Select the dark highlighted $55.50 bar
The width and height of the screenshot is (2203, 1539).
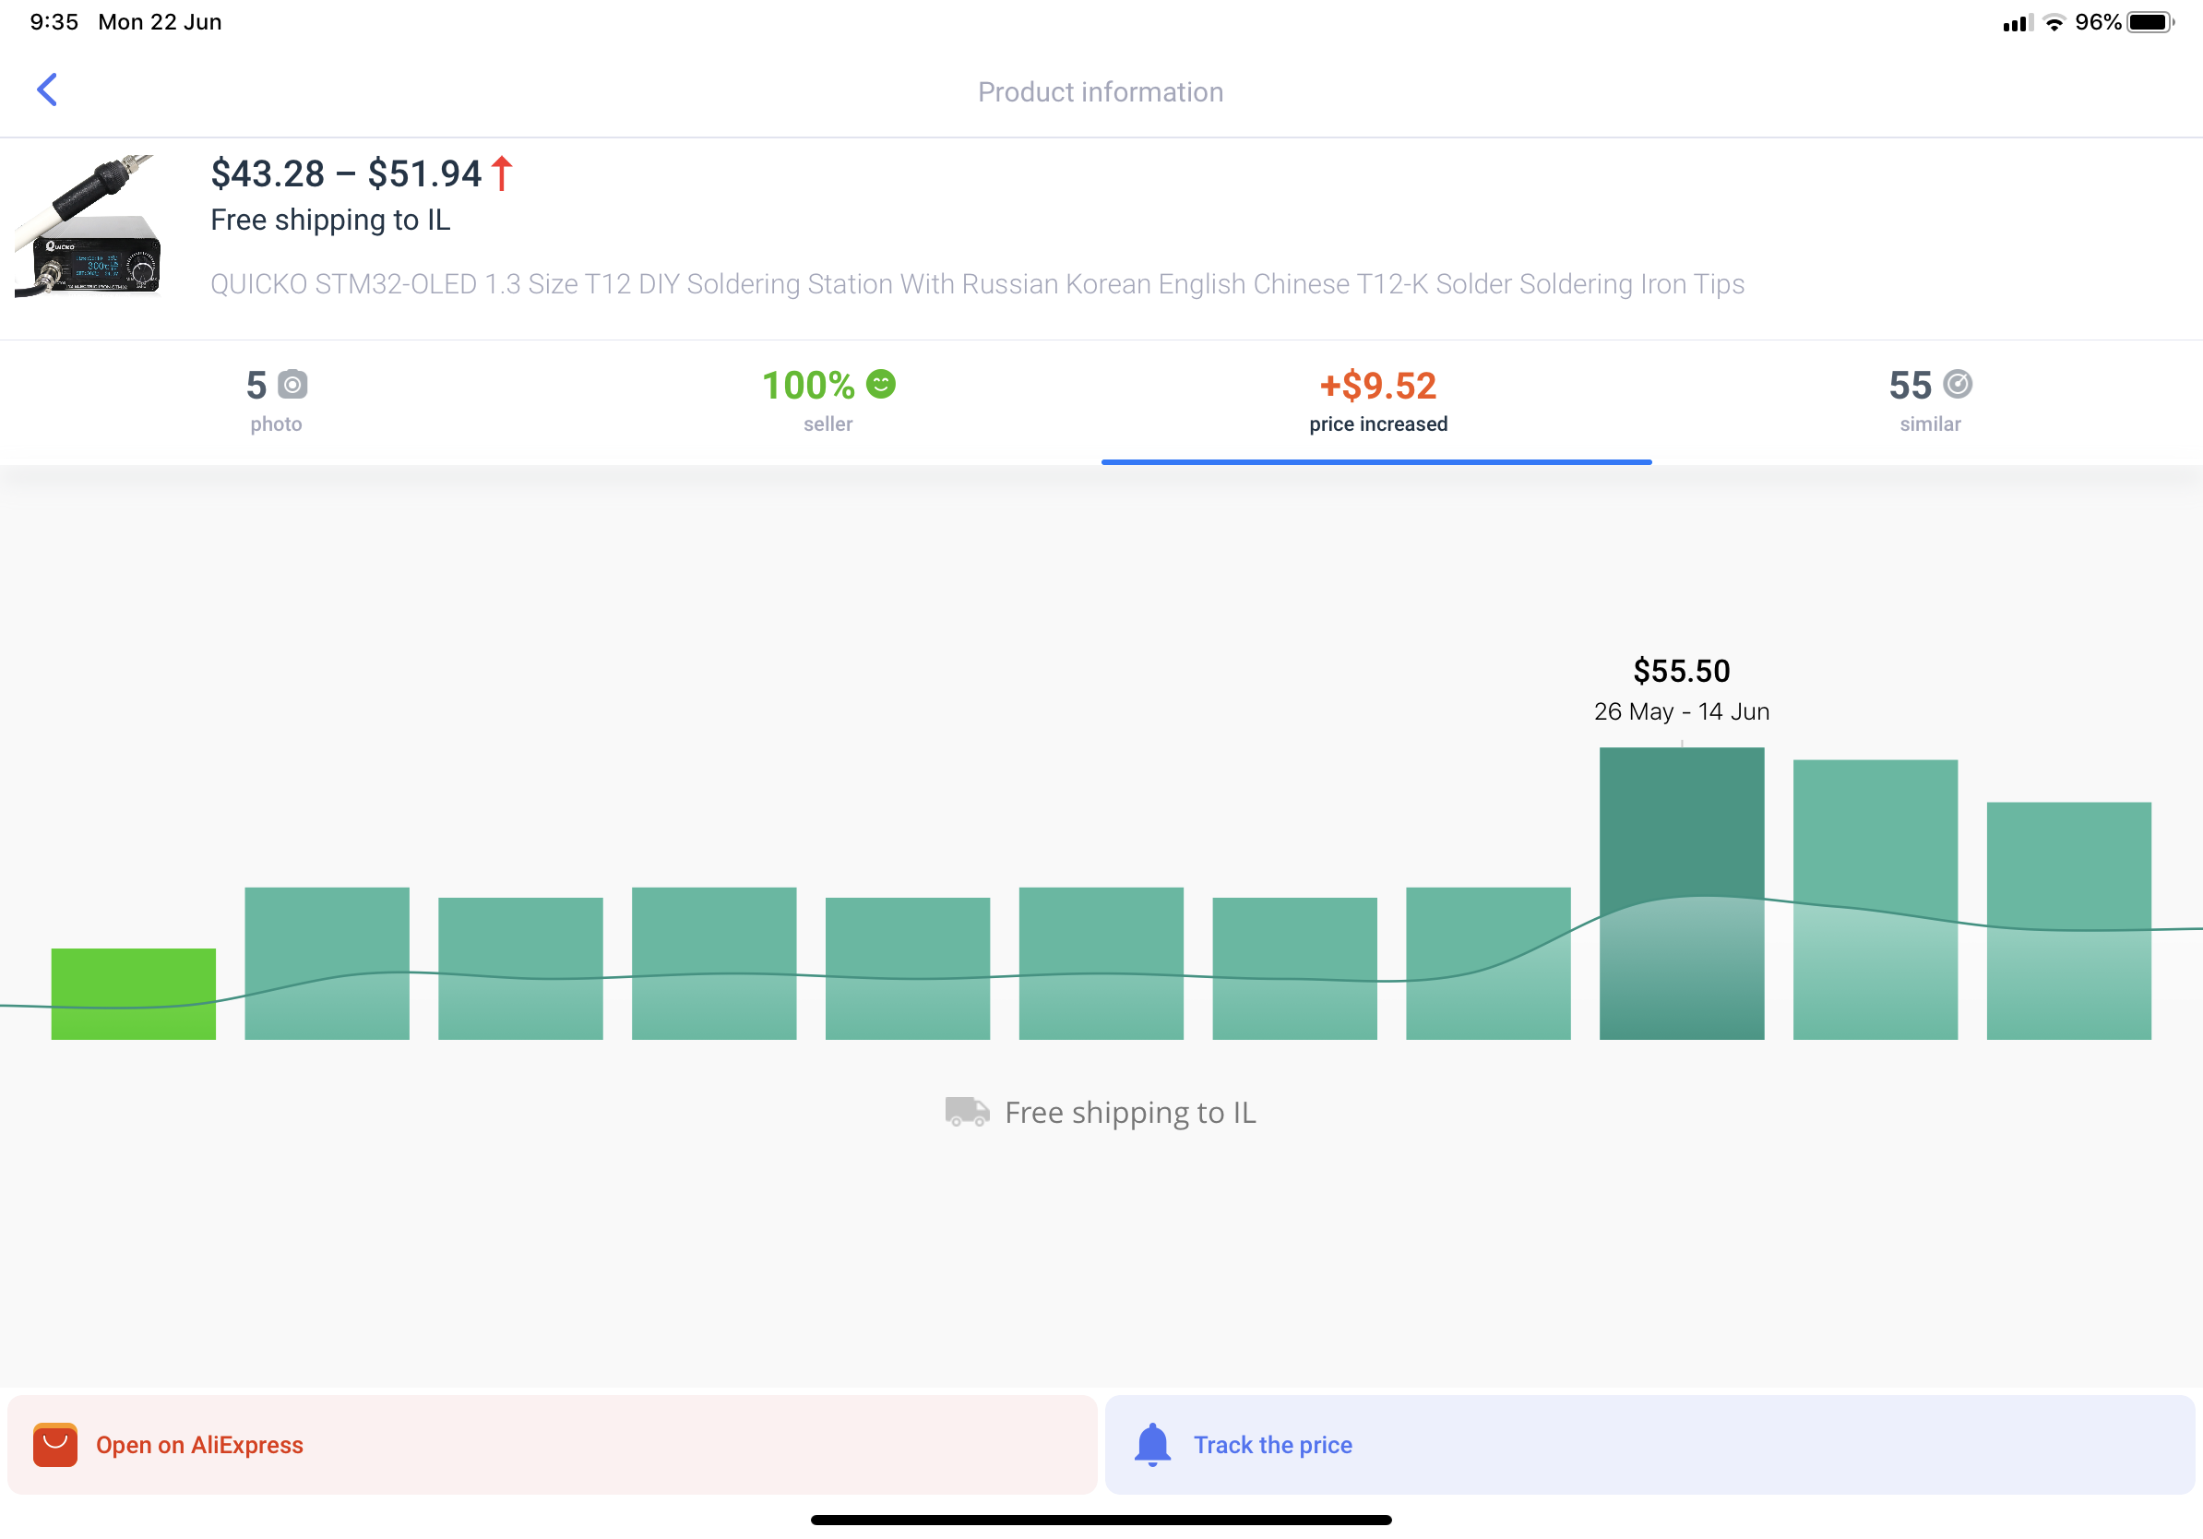point(1681,892)
